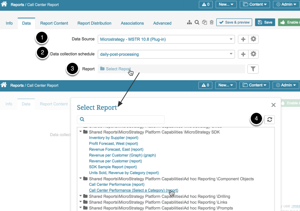
Task: Click the alert warning counter in lower header
Action: pos(205,85)
